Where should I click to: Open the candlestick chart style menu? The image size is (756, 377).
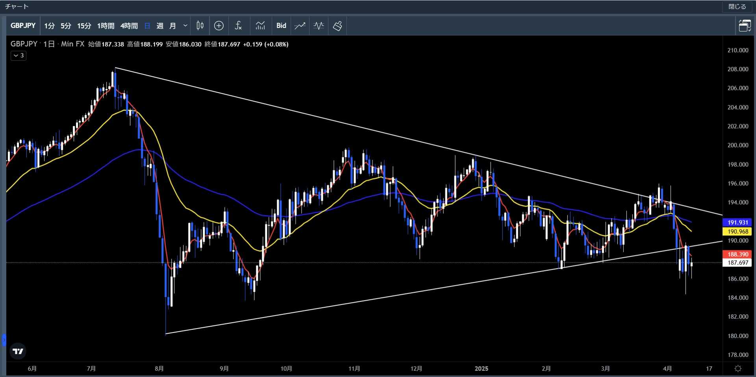point(200,26)
